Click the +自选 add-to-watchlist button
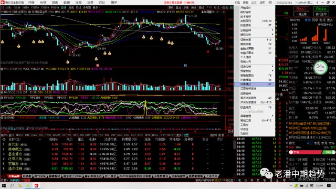This screenshot has width=336, height=189. 225,7
